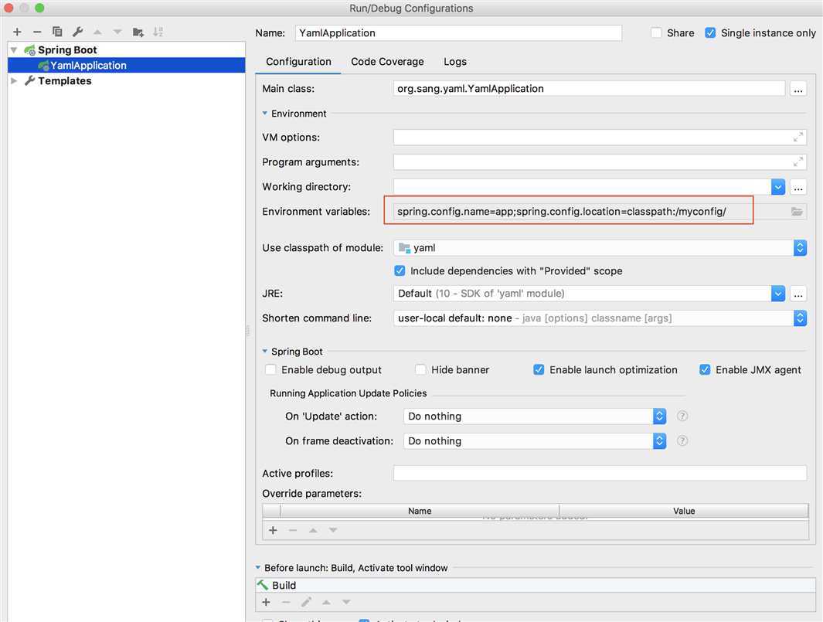Browse JRE with ellipsis button

[x=797, y=294]
